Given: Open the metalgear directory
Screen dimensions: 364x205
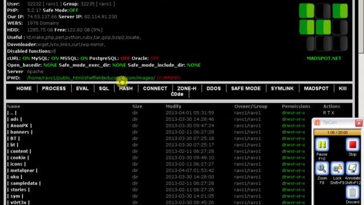Looking at the screenshot, I should tap(22, 170).
